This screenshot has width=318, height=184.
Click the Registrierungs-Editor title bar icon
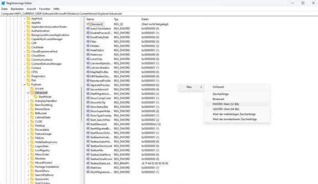click(3, 3)
